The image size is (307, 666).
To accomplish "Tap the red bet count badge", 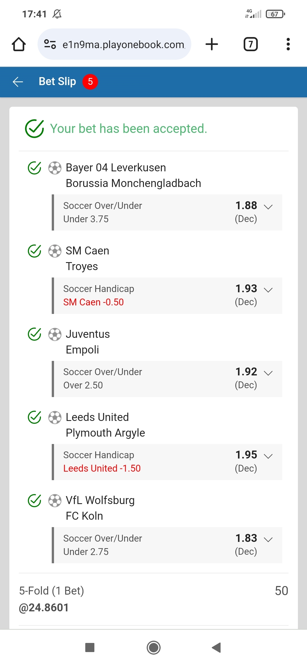I will tap(90, 82).
